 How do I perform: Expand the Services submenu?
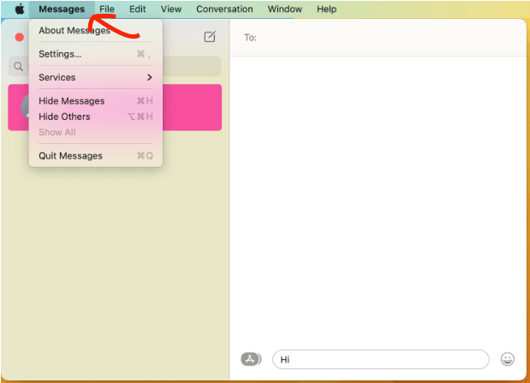point(96,77)
